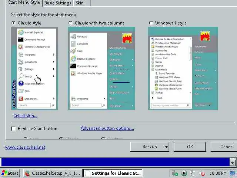Click Documents arrow in Classic style preview
The image size is (237, 178).
[54, 62]
